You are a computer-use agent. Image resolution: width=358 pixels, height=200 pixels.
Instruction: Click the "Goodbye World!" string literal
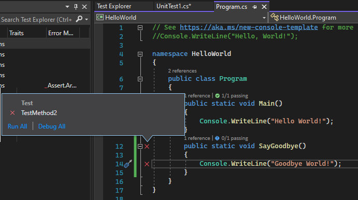pos(302,163)
